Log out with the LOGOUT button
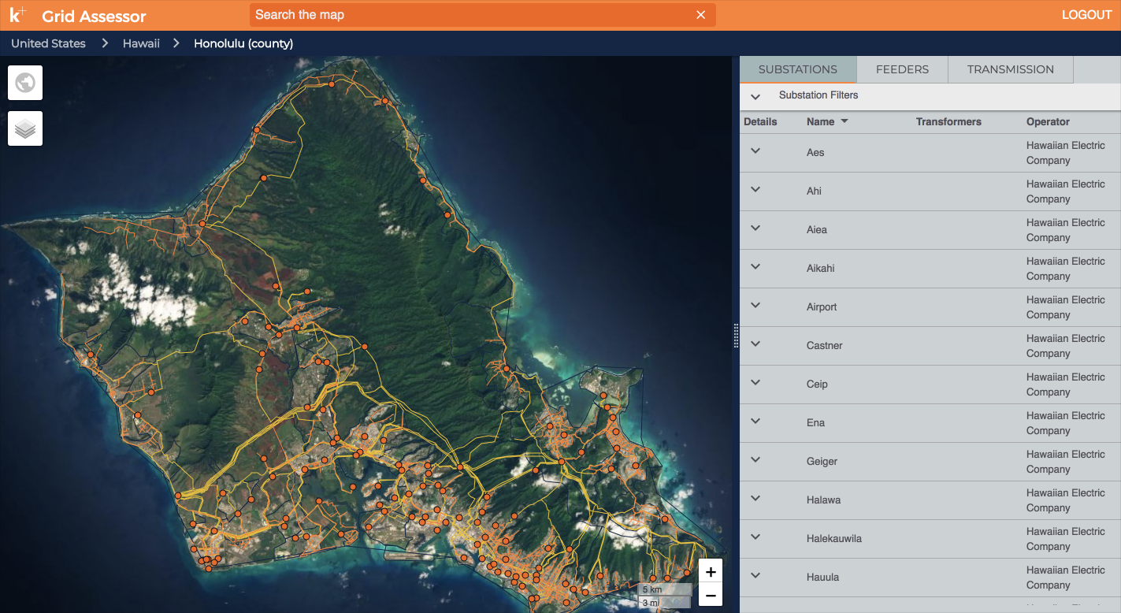Viewport: 1121px width, 613px height. pos(1086,15)
